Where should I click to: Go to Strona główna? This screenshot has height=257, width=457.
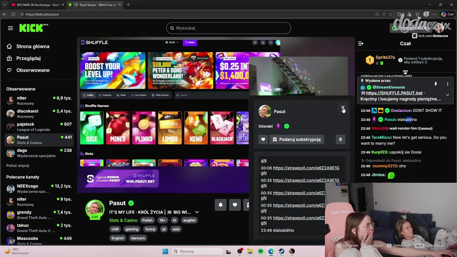click(x=33, y=46)
